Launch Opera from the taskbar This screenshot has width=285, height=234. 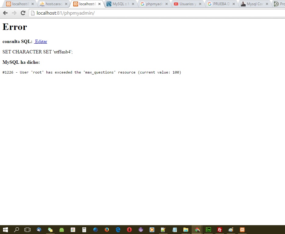129,230
